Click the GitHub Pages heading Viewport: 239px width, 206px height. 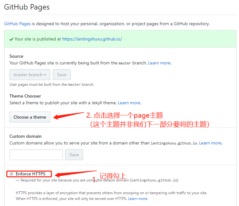pos(27,7)
